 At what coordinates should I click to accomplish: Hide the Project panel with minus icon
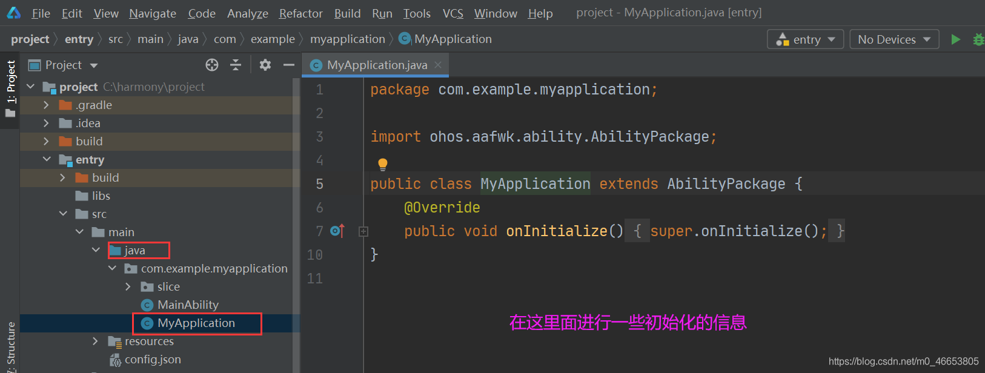pos(289,65)
